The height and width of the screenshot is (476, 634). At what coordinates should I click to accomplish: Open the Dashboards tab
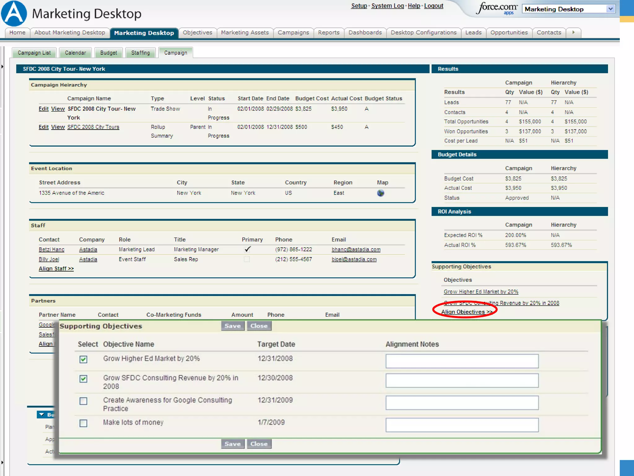click(365, 33)
